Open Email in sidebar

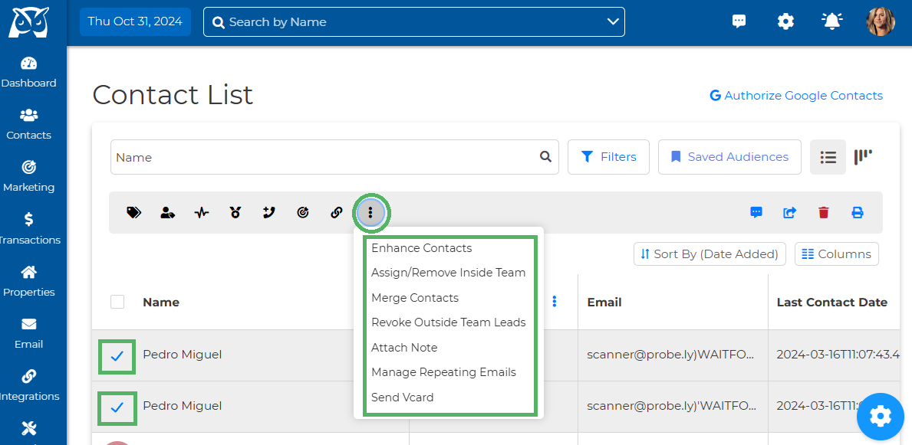tap(28, 334)
